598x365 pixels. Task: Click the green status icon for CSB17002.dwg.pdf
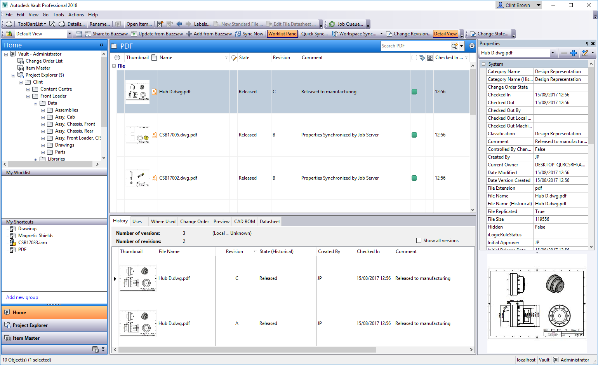click(414, 178)
